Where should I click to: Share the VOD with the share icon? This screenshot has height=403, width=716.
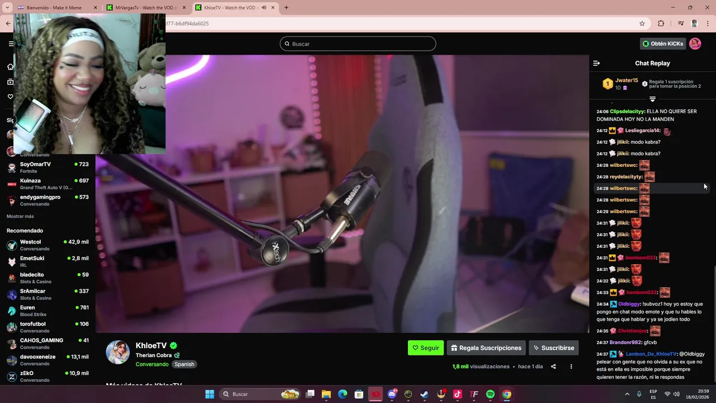click(553, 367)
